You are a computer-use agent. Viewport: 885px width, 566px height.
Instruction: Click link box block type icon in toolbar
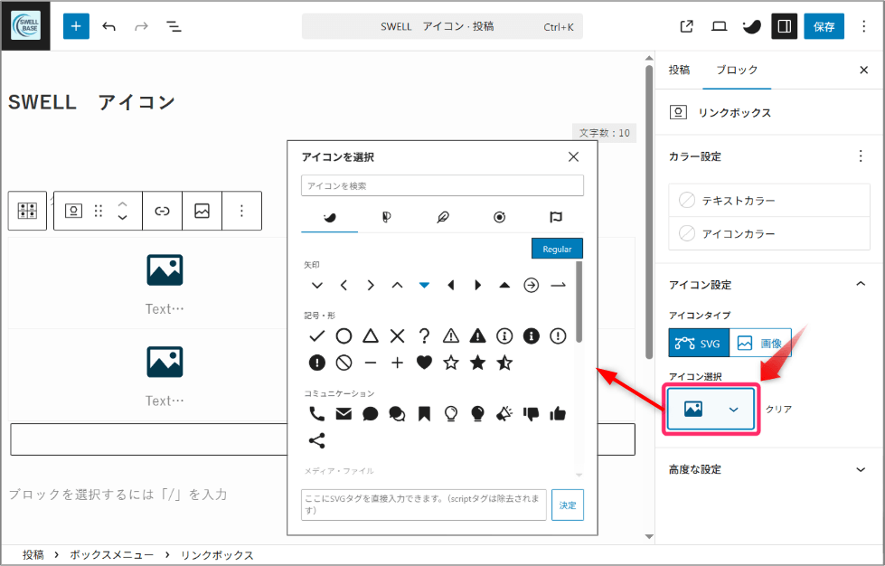click(73, 211)
